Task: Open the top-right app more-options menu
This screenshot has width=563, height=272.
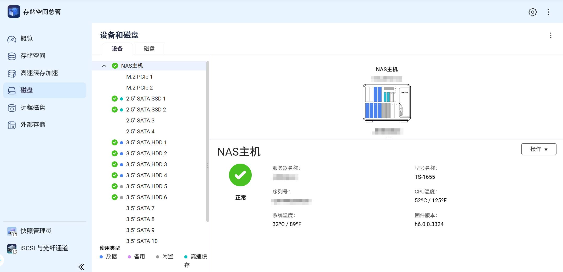Action: [x=548, y=12]
